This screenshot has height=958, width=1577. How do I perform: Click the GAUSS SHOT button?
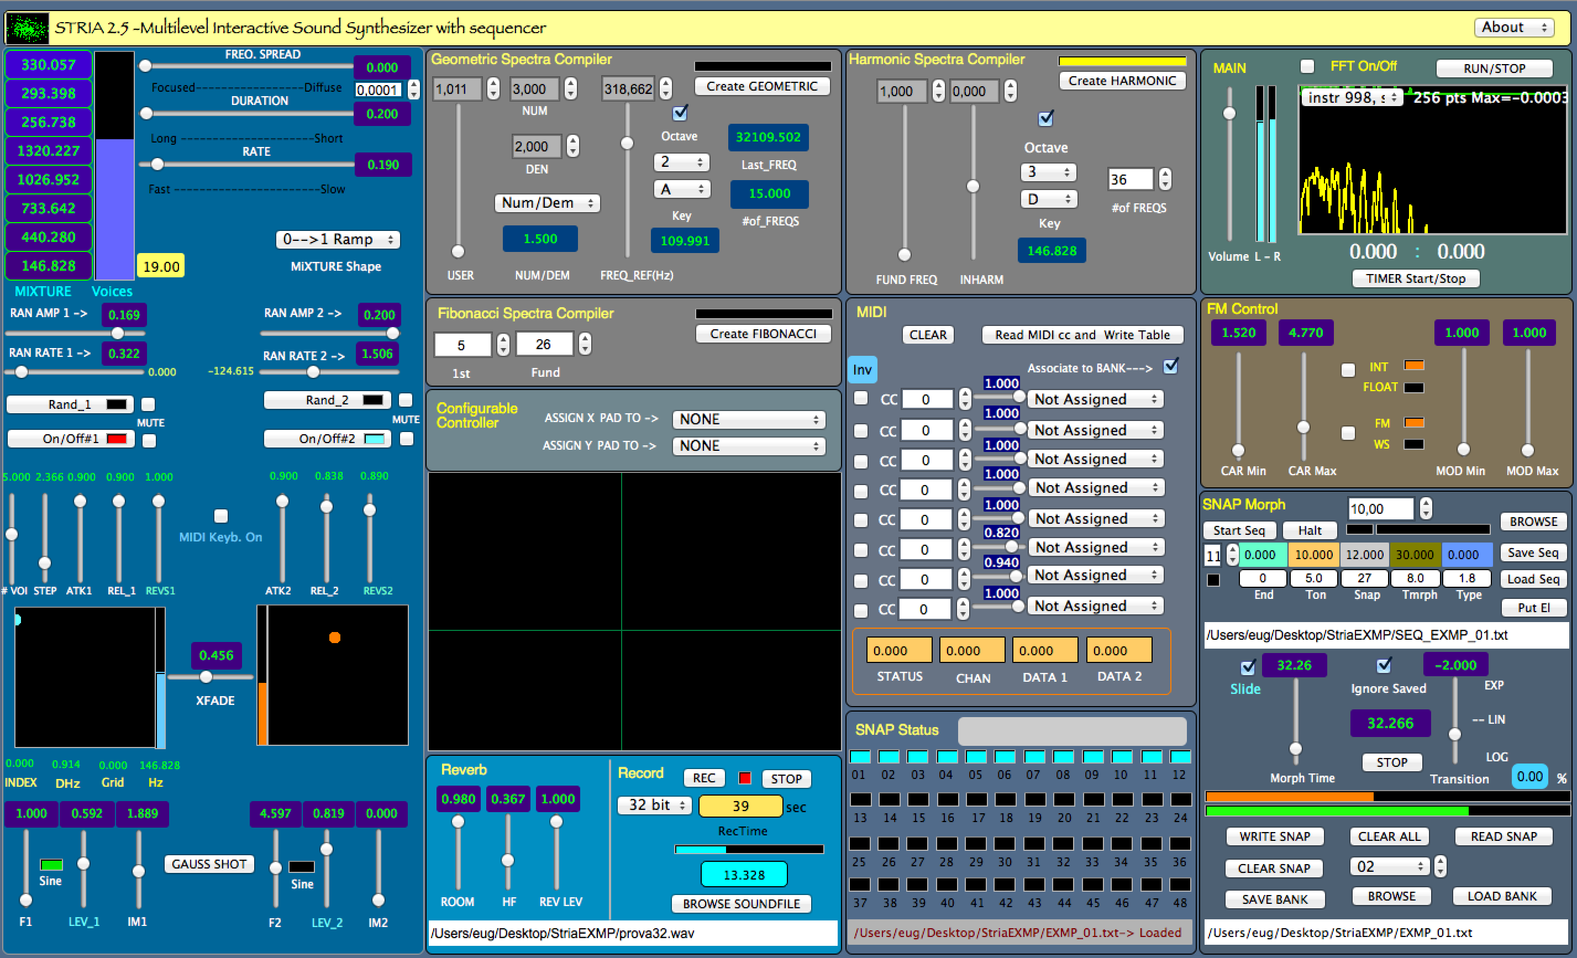[x=209, y=864]
